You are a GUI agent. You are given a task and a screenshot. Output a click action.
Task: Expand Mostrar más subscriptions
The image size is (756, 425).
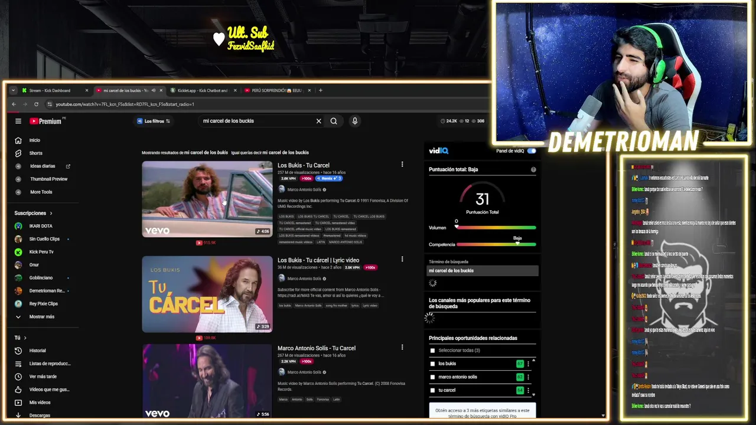pos(41,317)
